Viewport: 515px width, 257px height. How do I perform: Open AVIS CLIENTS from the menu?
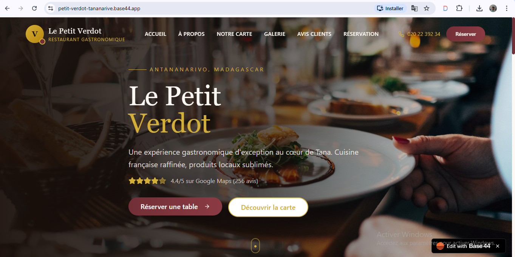coord(314,34)
